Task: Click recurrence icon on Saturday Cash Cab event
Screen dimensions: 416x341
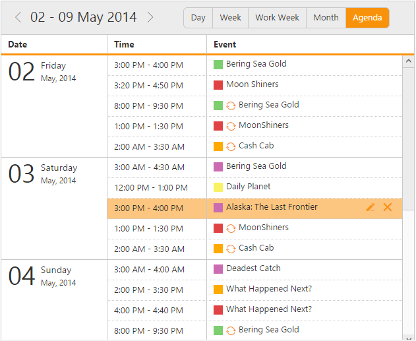Action: (231, 249)
